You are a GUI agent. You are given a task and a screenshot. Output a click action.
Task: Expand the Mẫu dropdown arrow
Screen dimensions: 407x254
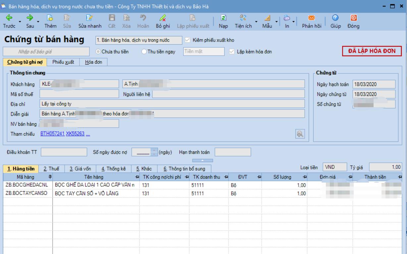point(277,22)
